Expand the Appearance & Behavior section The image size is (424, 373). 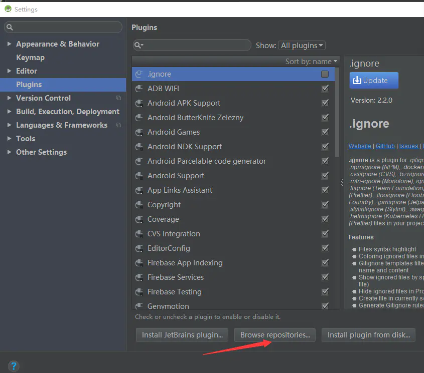click(x=9, y=44)
